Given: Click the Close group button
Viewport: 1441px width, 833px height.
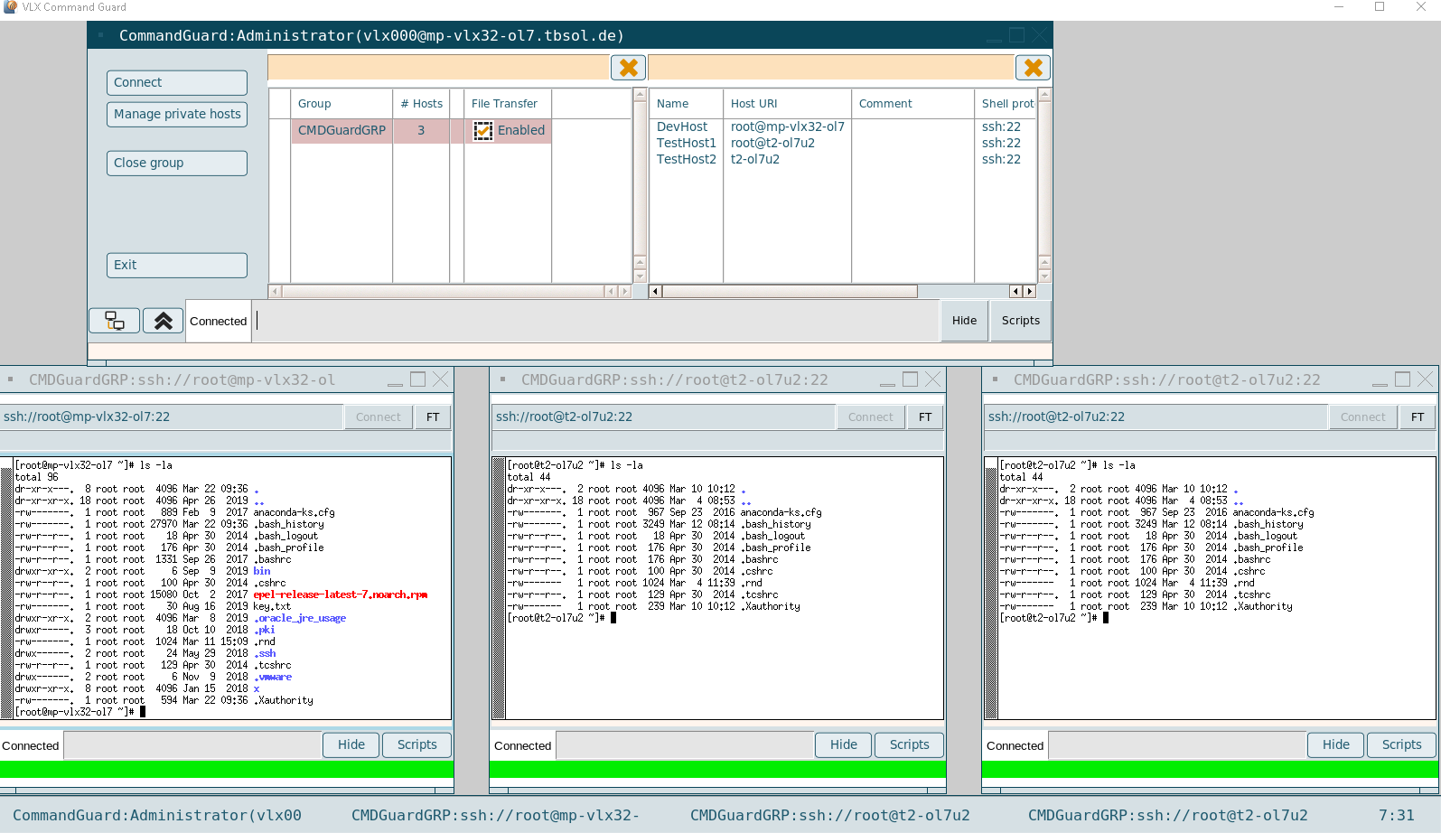Looking at the screenshot, I should coord(176,163).
